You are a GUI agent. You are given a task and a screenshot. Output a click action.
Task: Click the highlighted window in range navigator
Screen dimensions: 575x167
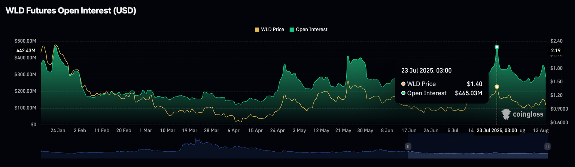tap(478, 149)
